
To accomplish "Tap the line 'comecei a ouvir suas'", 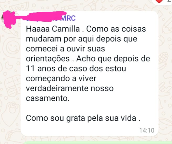I will pos(65,49).
